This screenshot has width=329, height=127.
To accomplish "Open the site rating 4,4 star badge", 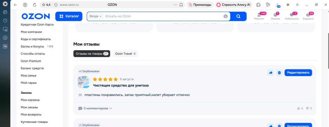I will pos(46,5).
